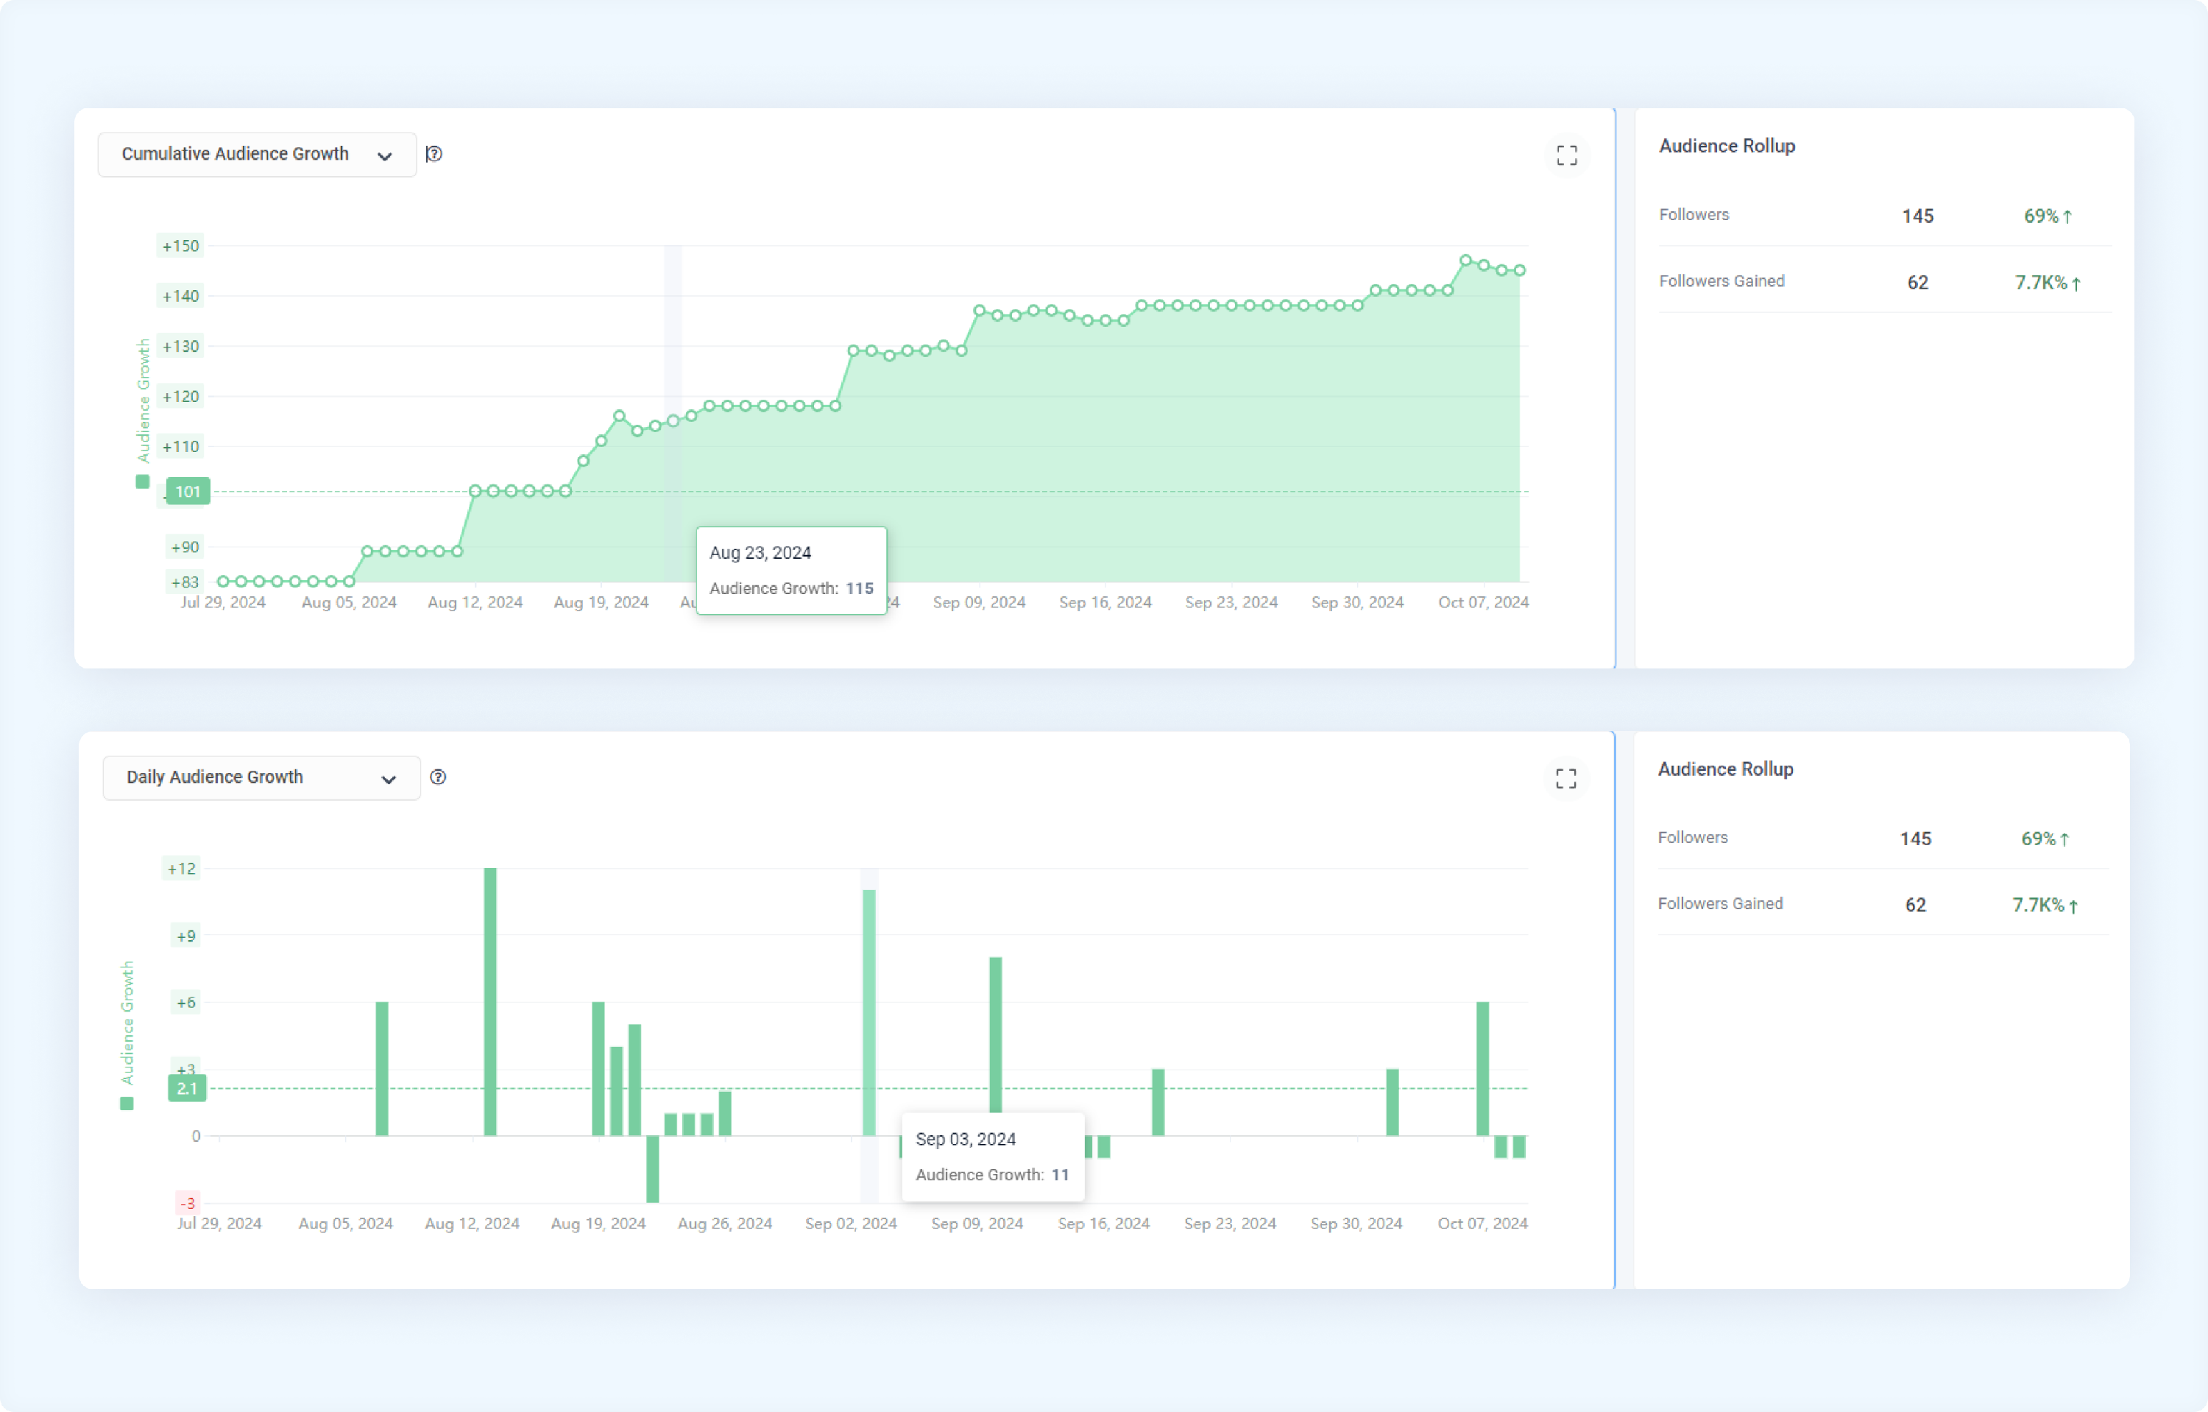Click the Followers Gained value 62 in lower rollup
Image resolution: width=2208 pixels, height=1412 pixels.
[x=1917, y=906]
